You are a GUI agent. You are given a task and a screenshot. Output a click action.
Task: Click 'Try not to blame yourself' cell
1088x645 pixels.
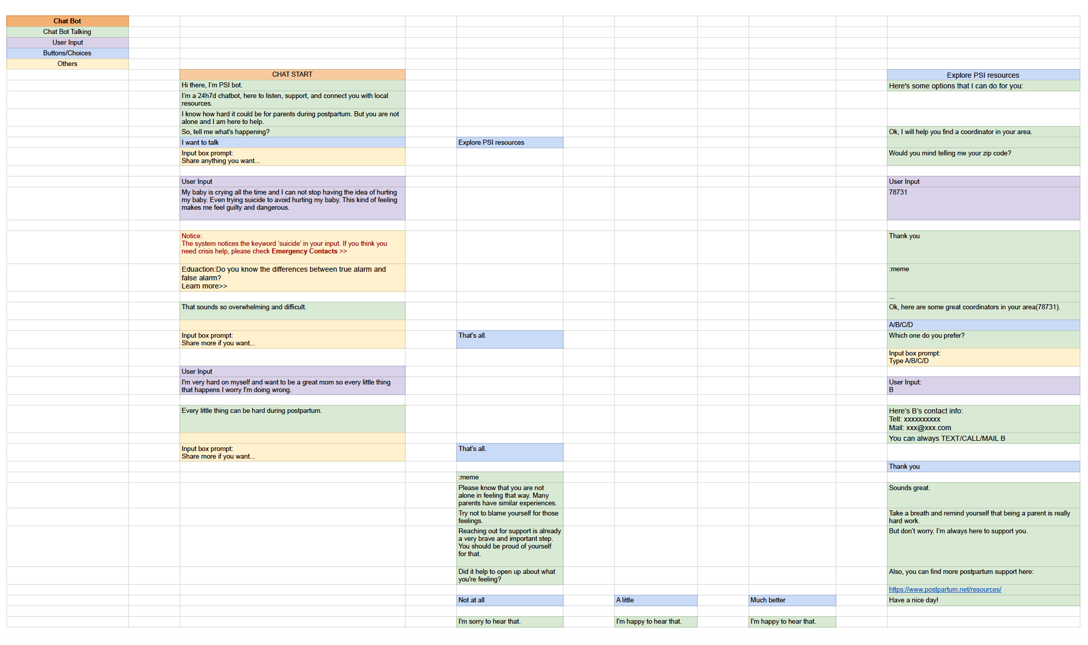pyautogui.click(x=510, y=517)
